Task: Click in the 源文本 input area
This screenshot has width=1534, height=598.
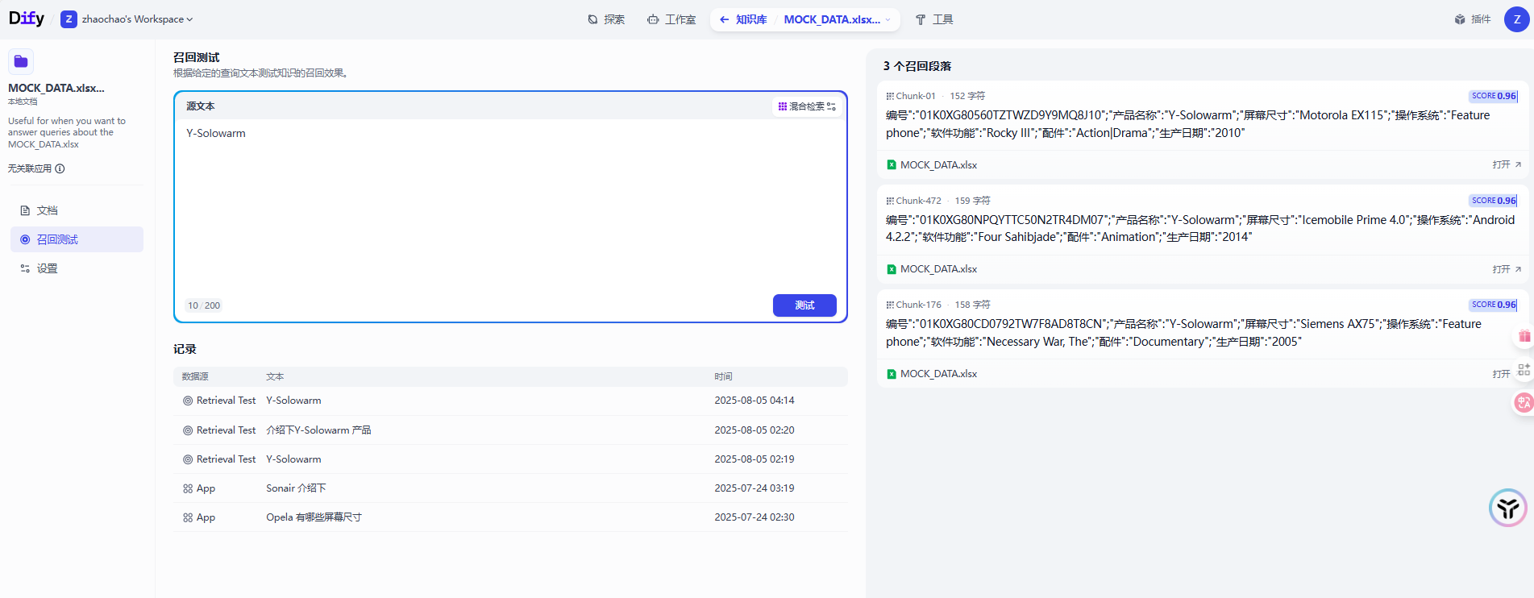Action: pos(509,201)
